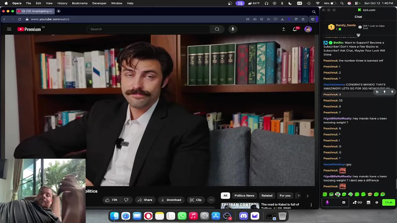This screenshot has height=223, width=397.
Task: Launch OBS from the dock
Action: click(227, 216)
